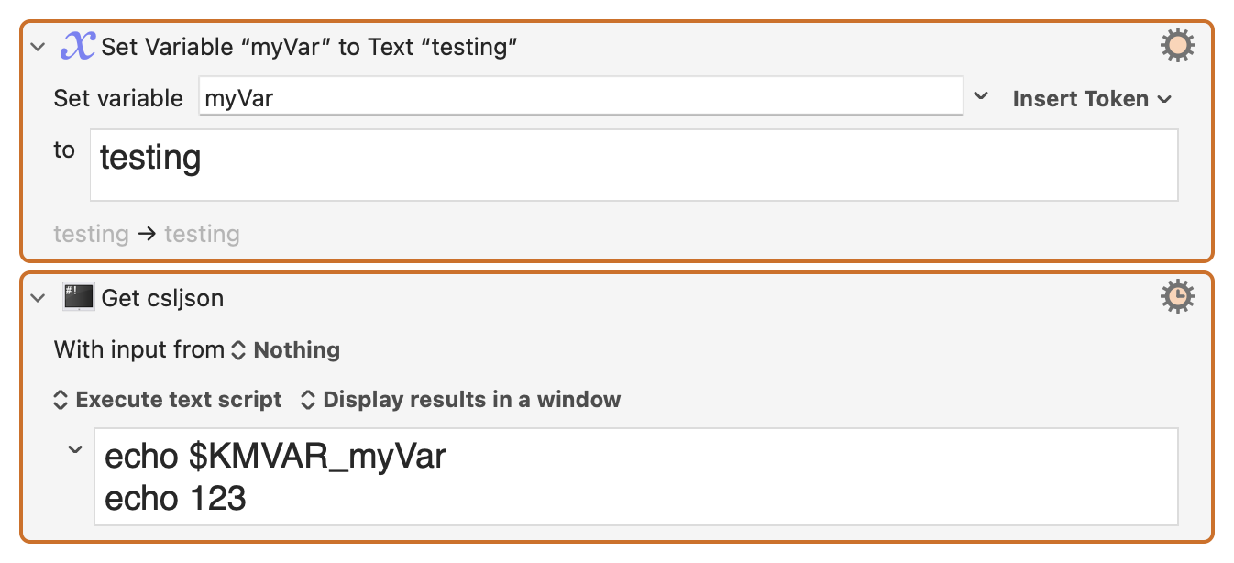The height and width of the screenshot is (563, 1234).
Task: Select the "Get csljson" action title
Action: pos(163,298)
